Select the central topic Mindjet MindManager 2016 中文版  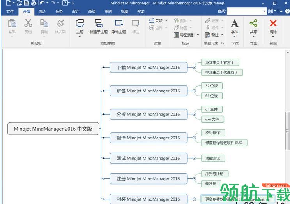(x=53, y=129)
